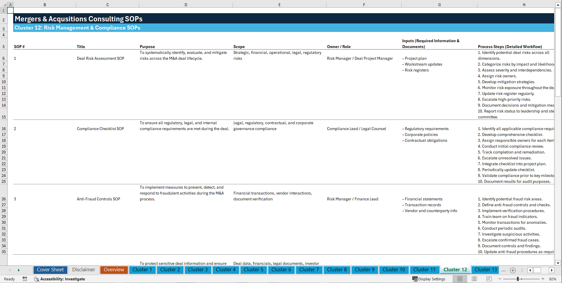The width and height of the screenshot is (562, 283).
Task: Switch to the Cluster 13 tab
Action: click(485, 270)
